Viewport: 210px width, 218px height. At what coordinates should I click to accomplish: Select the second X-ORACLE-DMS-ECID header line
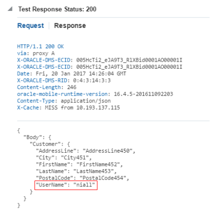100,67
